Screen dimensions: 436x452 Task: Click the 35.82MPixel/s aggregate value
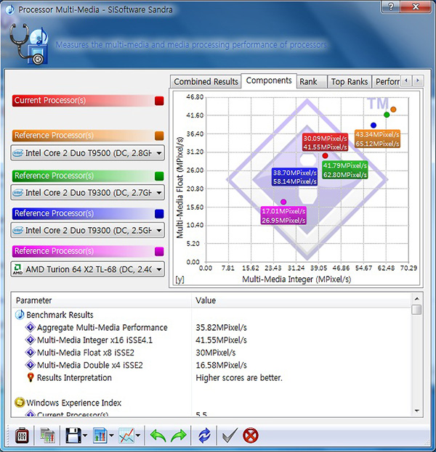[x=221, y=327]
